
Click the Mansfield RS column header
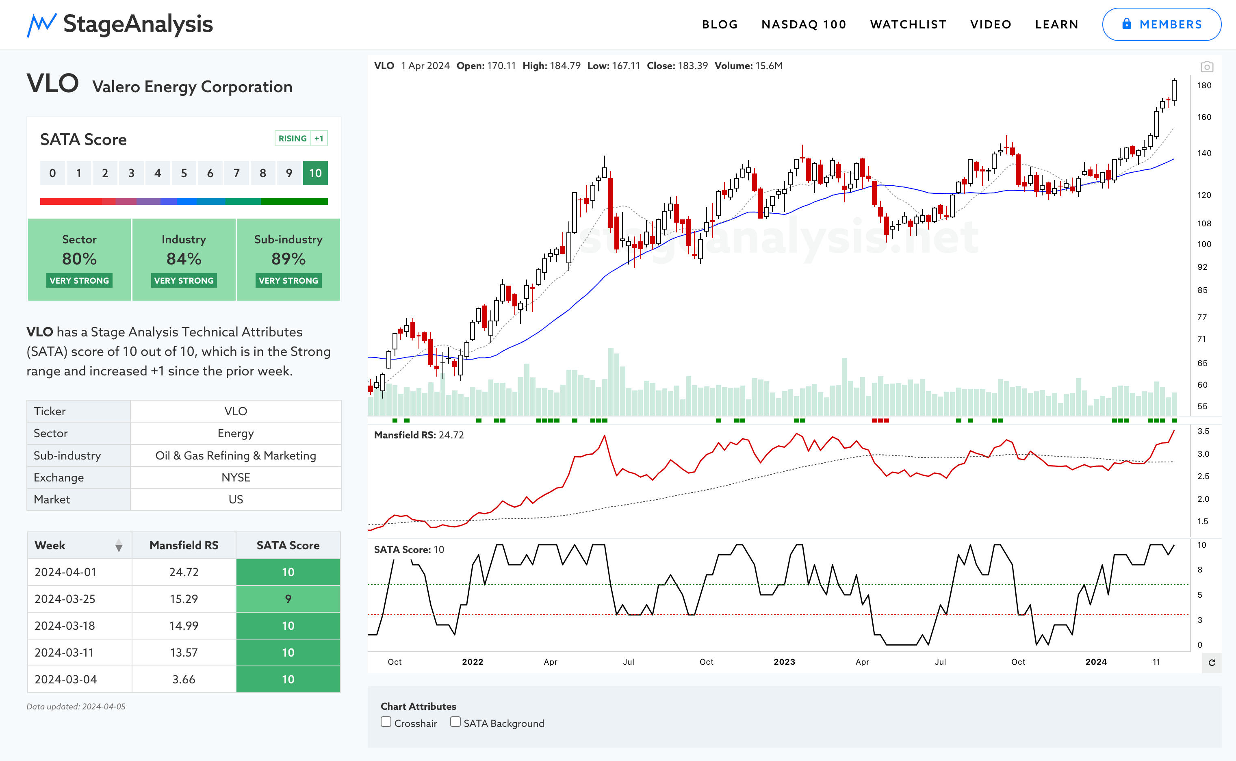pos(184,546)
